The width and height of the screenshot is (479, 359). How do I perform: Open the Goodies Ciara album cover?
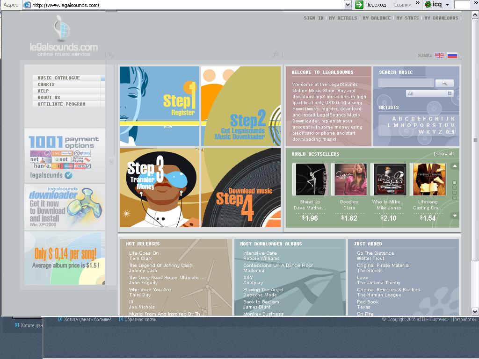[x=349, y=179]
